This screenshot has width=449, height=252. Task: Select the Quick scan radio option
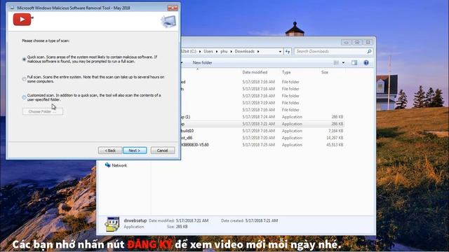coord(24,59)
